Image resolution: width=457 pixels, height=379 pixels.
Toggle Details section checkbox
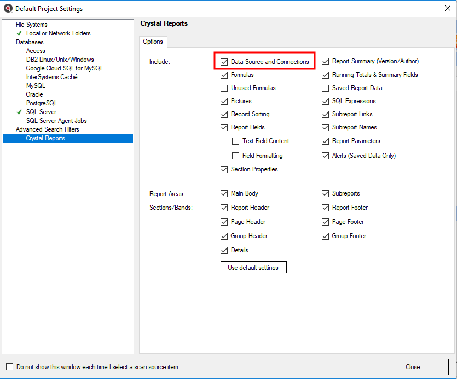[224, 250]
